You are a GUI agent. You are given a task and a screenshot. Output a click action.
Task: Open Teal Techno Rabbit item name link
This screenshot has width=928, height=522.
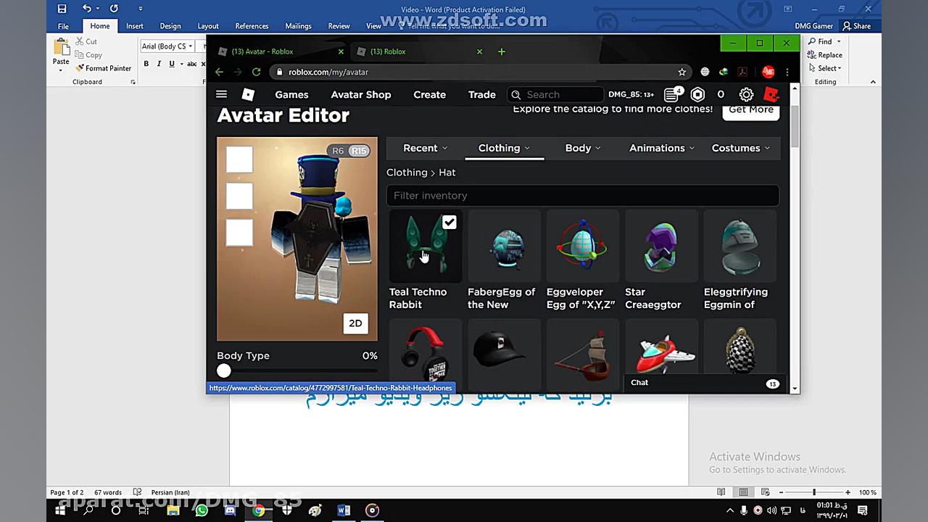[x=418, y=298]
